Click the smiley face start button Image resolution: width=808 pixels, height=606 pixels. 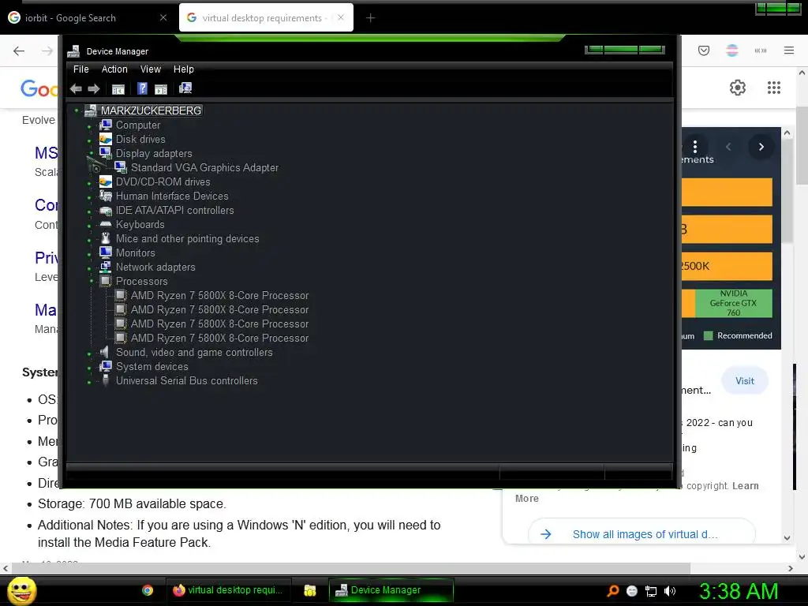21,590
